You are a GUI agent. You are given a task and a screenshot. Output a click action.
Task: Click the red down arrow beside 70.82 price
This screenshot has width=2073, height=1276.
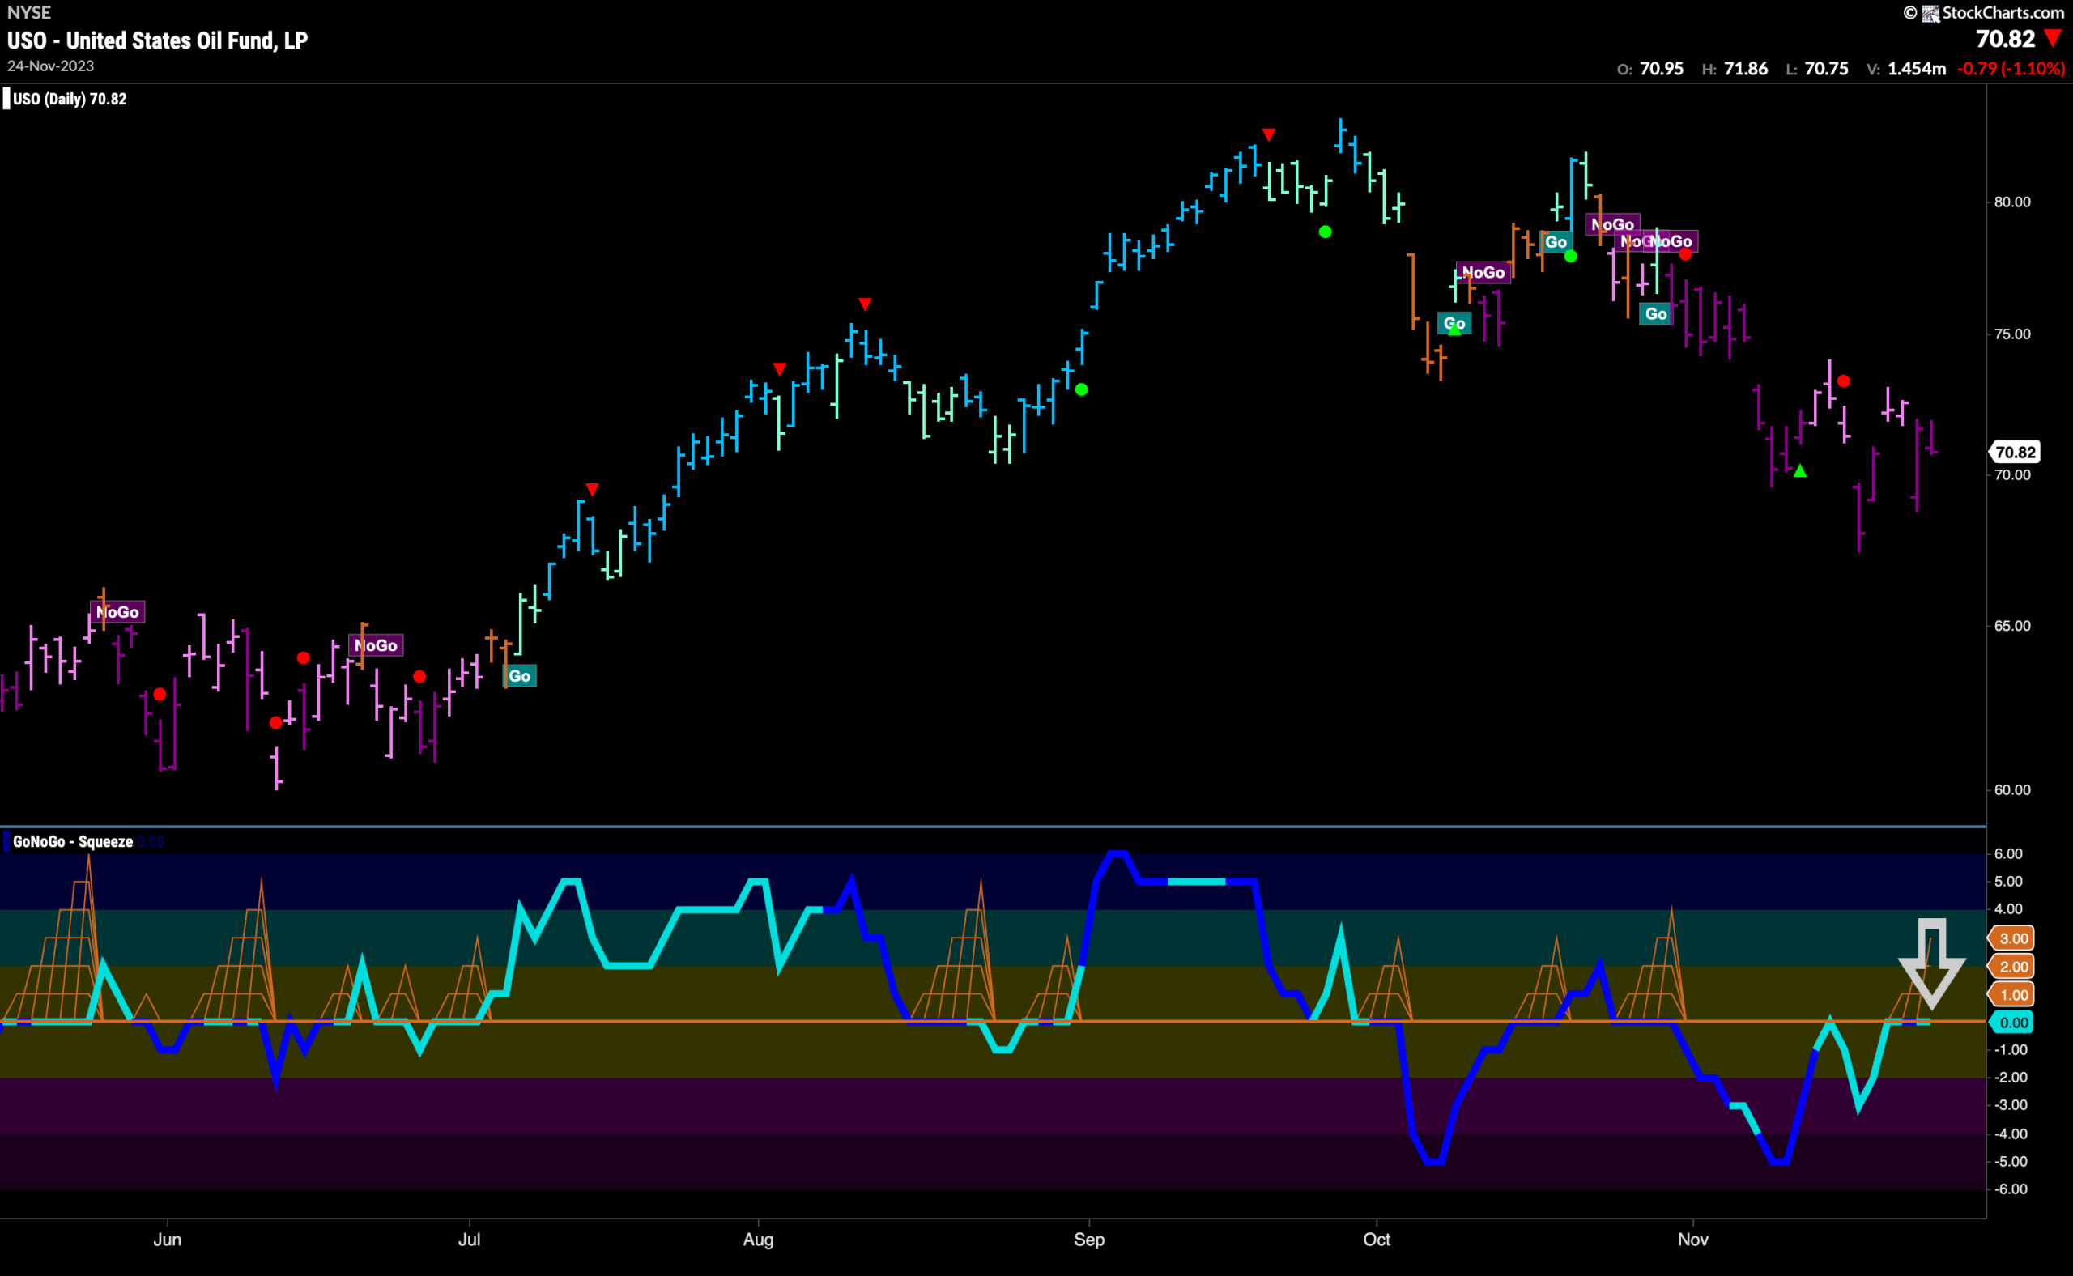coord(2054,39)
